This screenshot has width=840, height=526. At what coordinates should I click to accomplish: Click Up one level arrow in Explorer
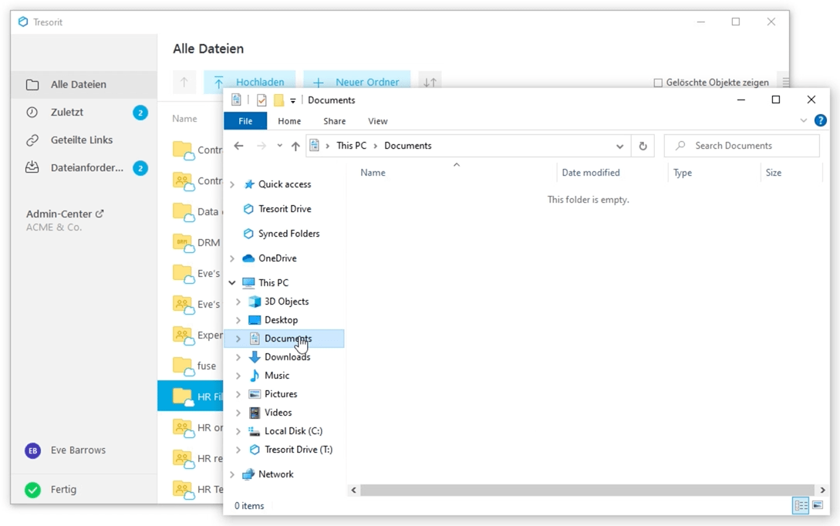pos(295,146)
